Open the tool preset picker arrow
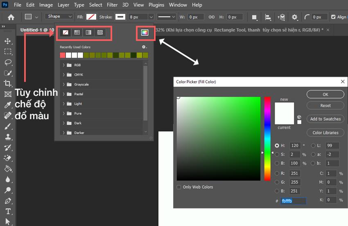348x226 pixels. click(36, 17)
